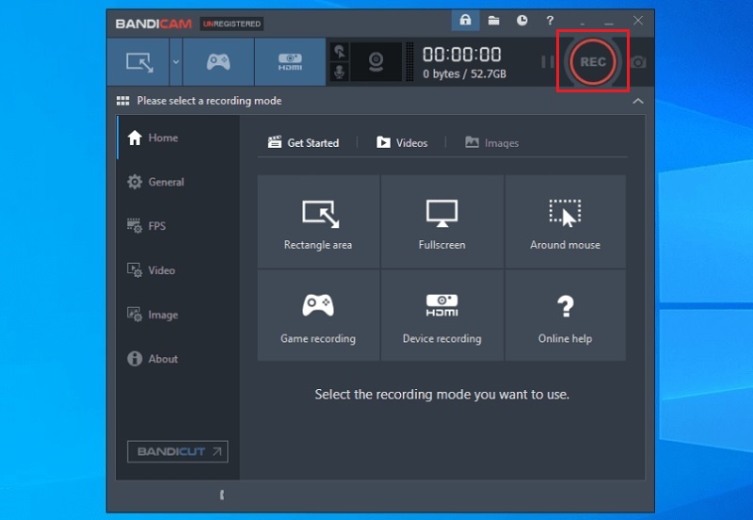
Task: Select the screen rectangle recording mode in toolbar
Action: pyautogui.click(x=138, y=62)
